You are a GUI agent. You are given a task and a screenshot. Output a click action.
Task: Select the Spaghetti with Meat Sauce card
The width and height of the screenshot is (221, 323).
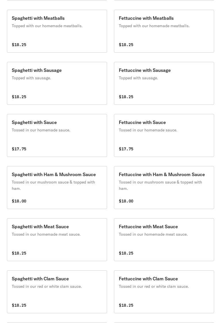point(57,240)
